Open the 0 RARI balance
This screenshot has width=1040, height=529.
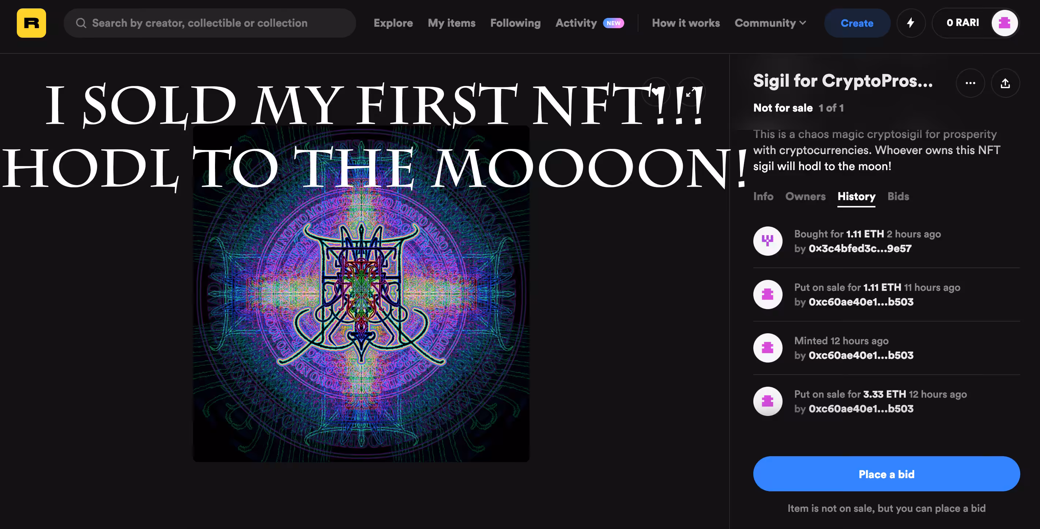click(x=962, y=23)
